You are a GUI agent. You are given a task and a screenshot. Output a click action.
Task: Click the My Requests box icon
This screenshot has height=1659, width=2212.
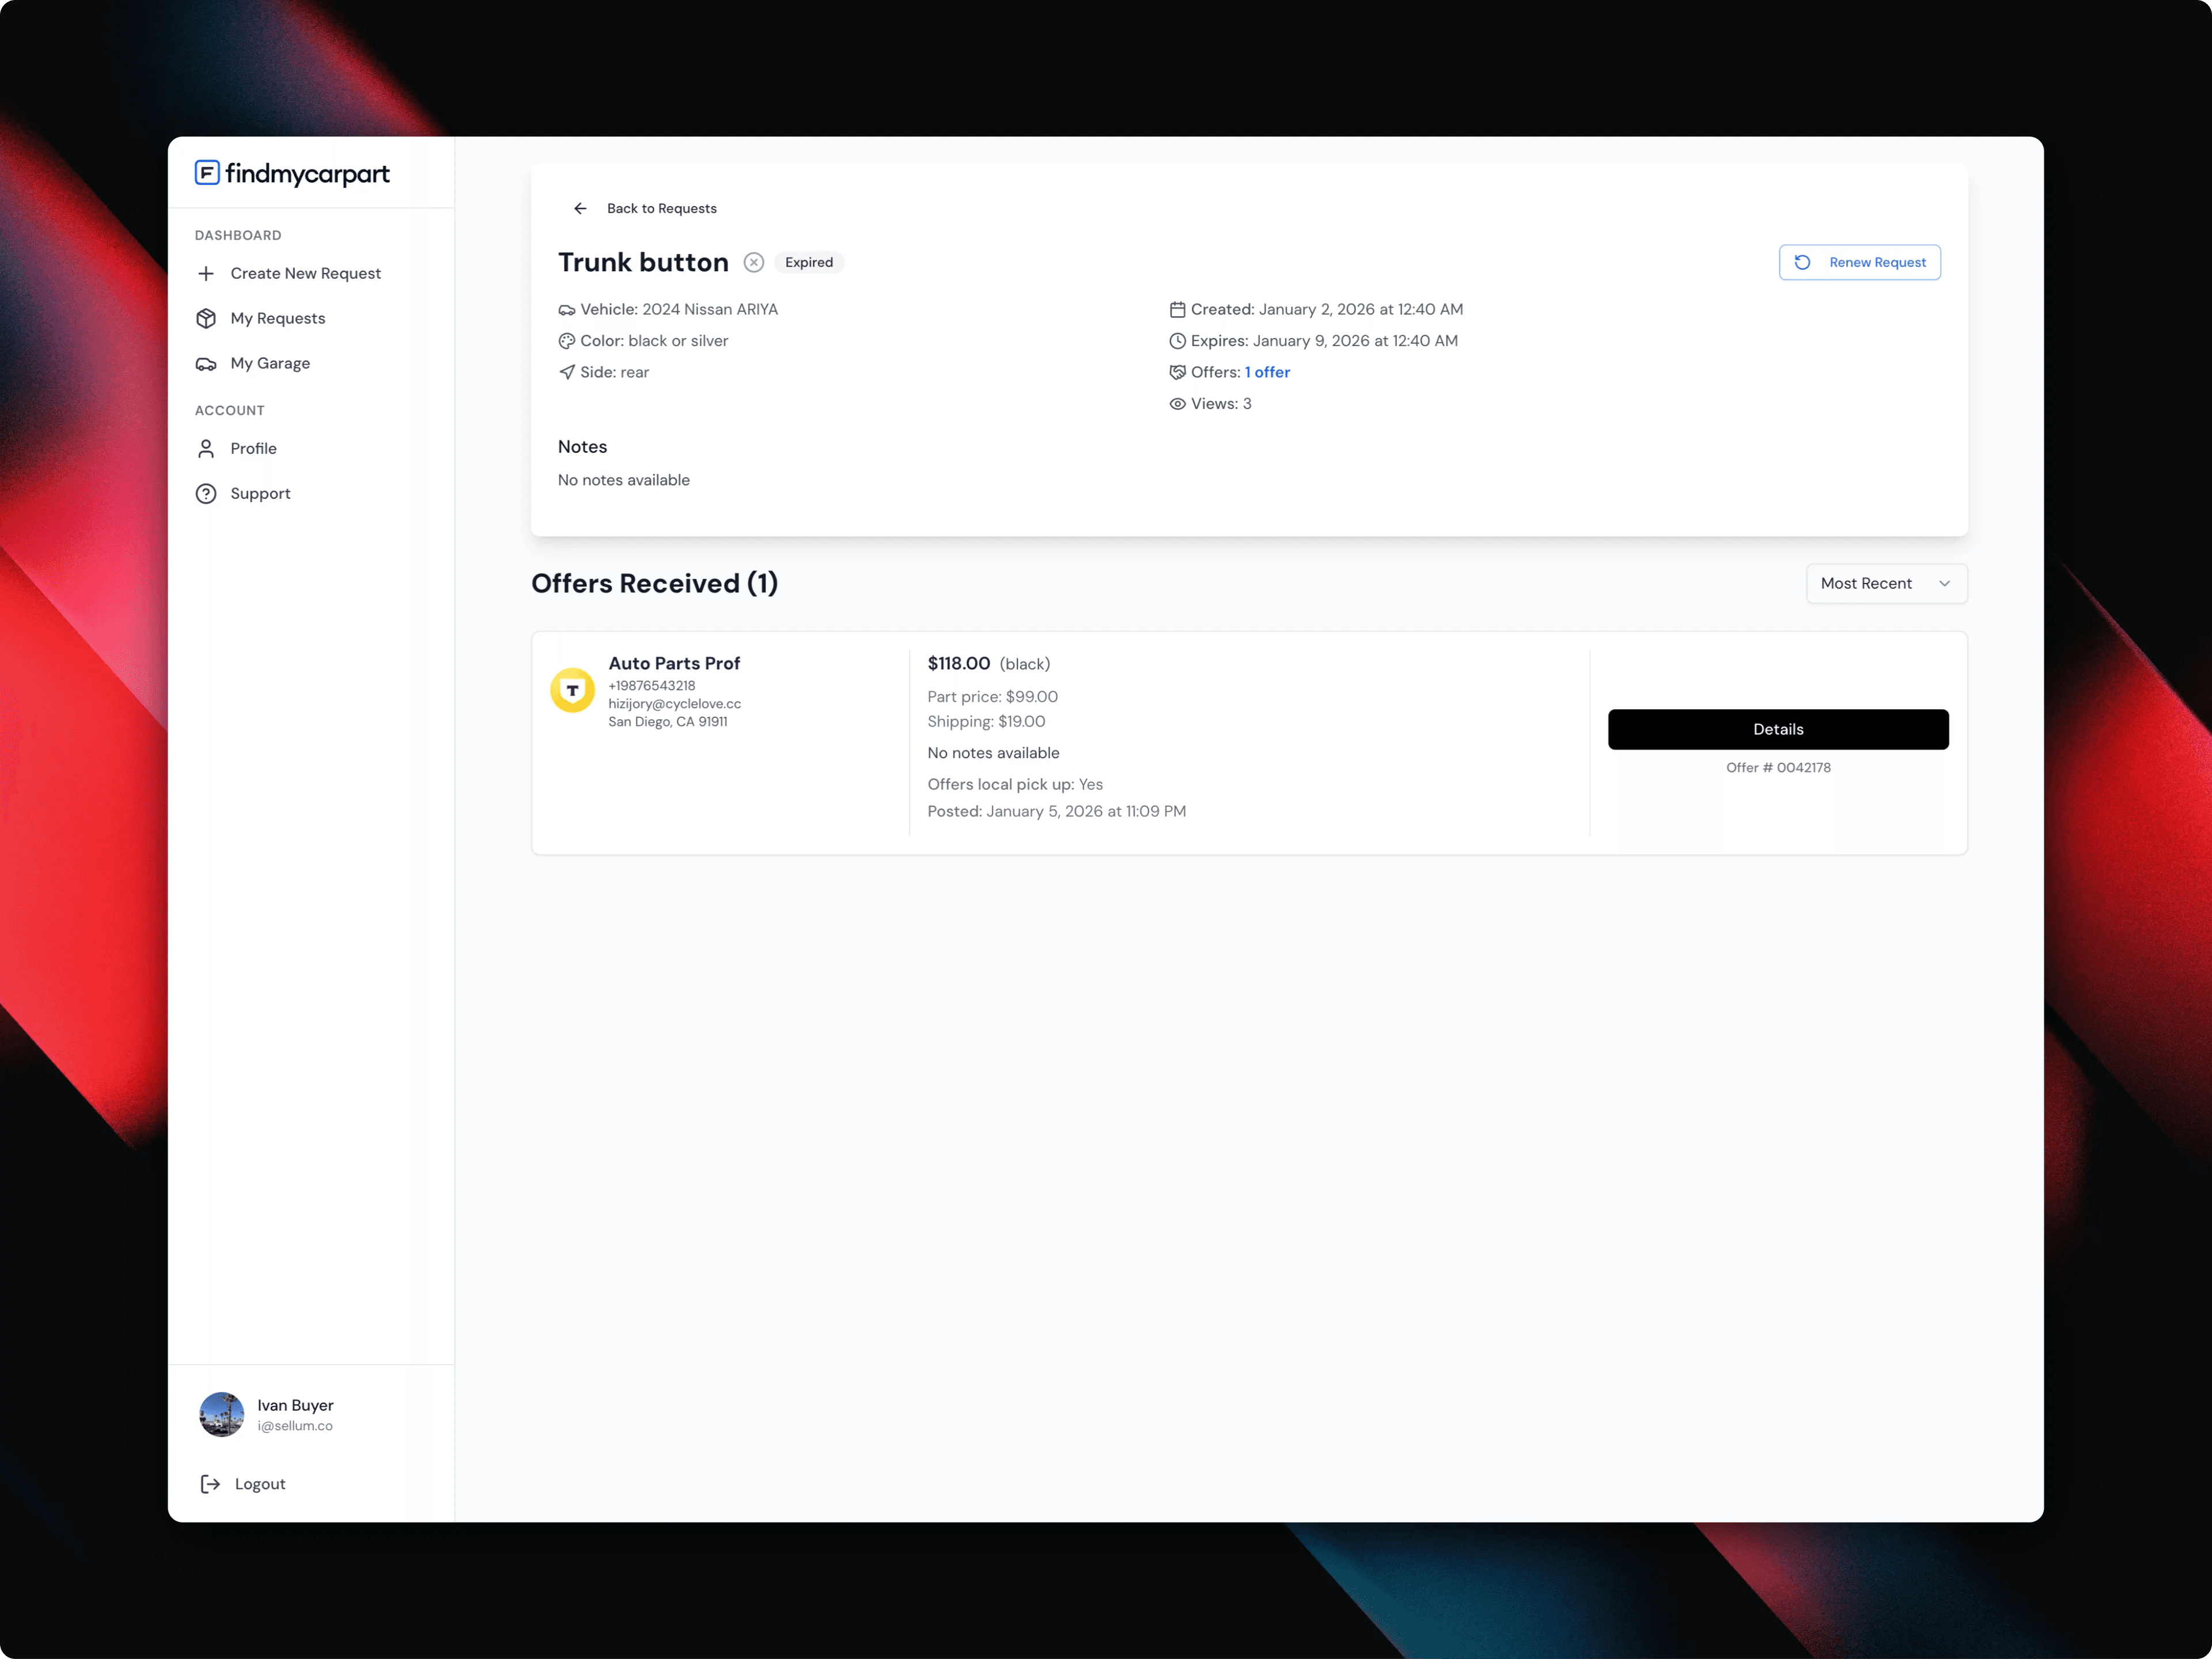tap(206, 318)
